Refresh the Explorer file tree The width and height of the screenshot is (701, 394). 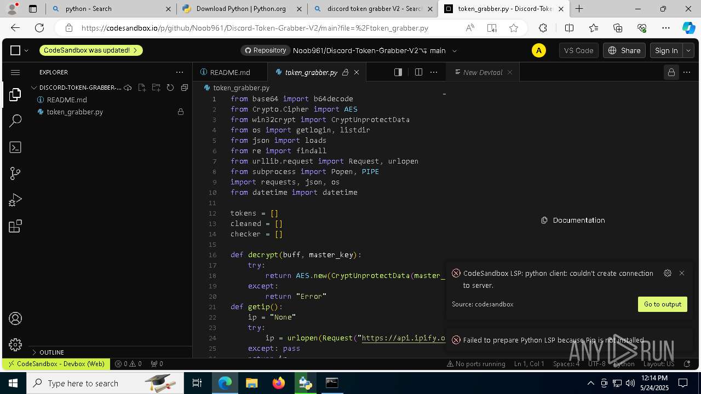click(170, 88)
